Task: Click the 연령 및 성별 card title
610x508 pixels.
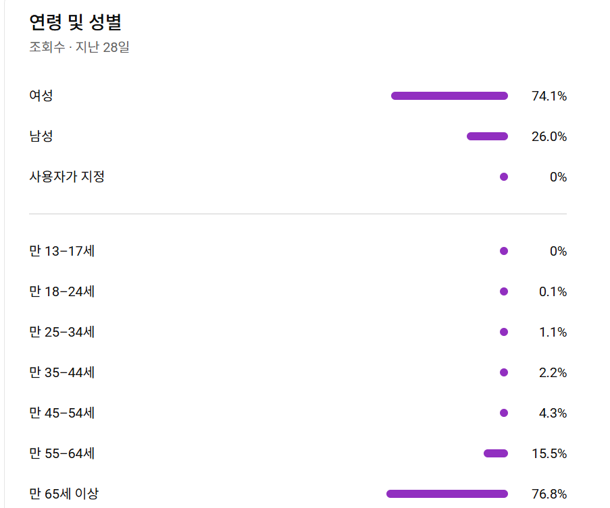Action: (x=75, y=22)
